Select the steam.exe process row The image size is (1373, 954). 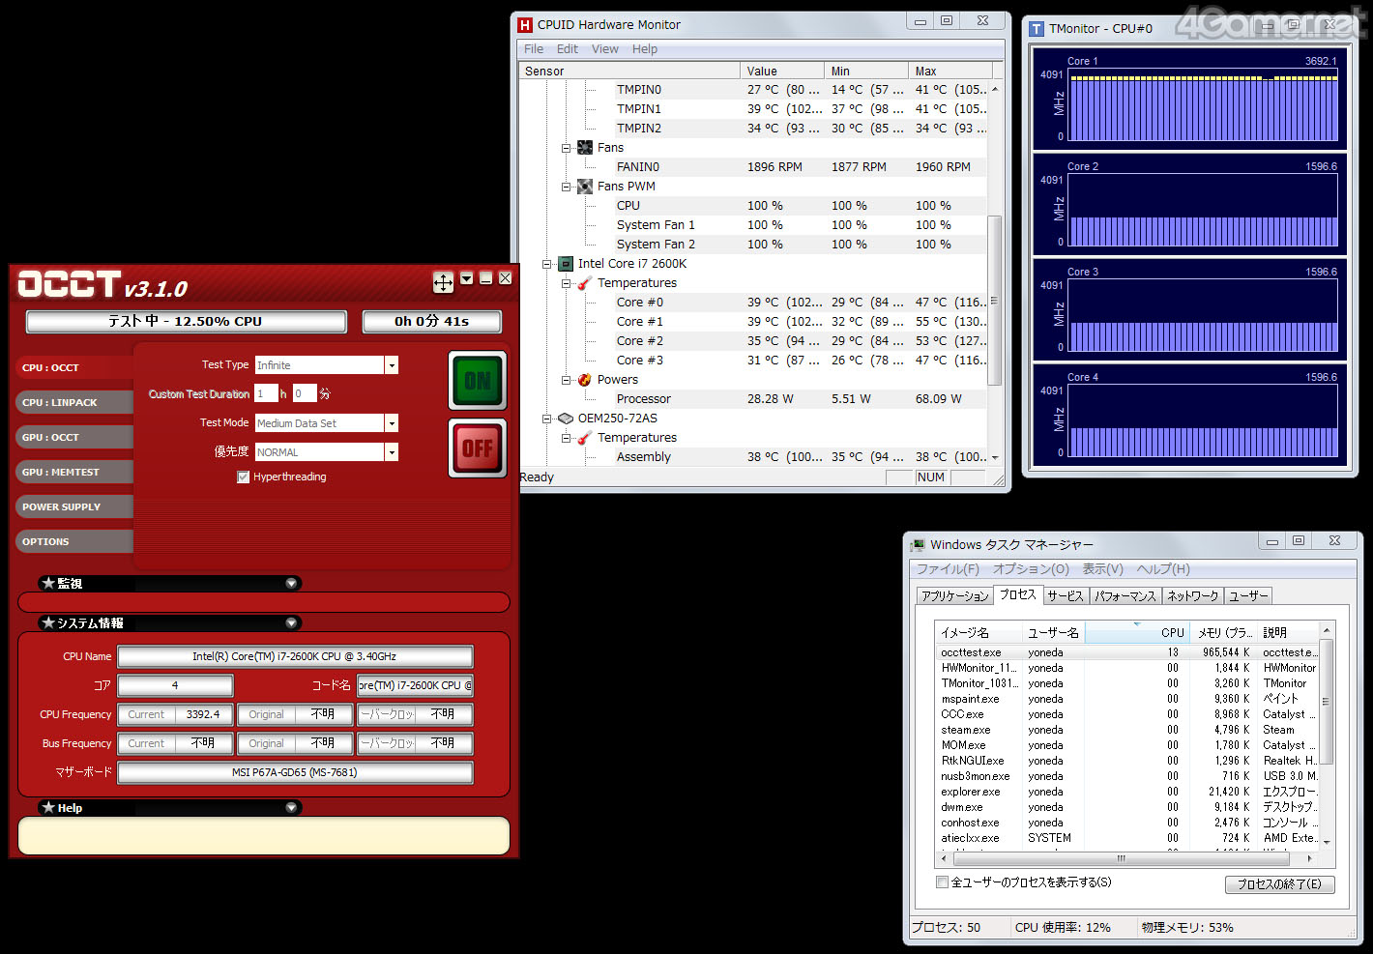[x=1126, y=731]
